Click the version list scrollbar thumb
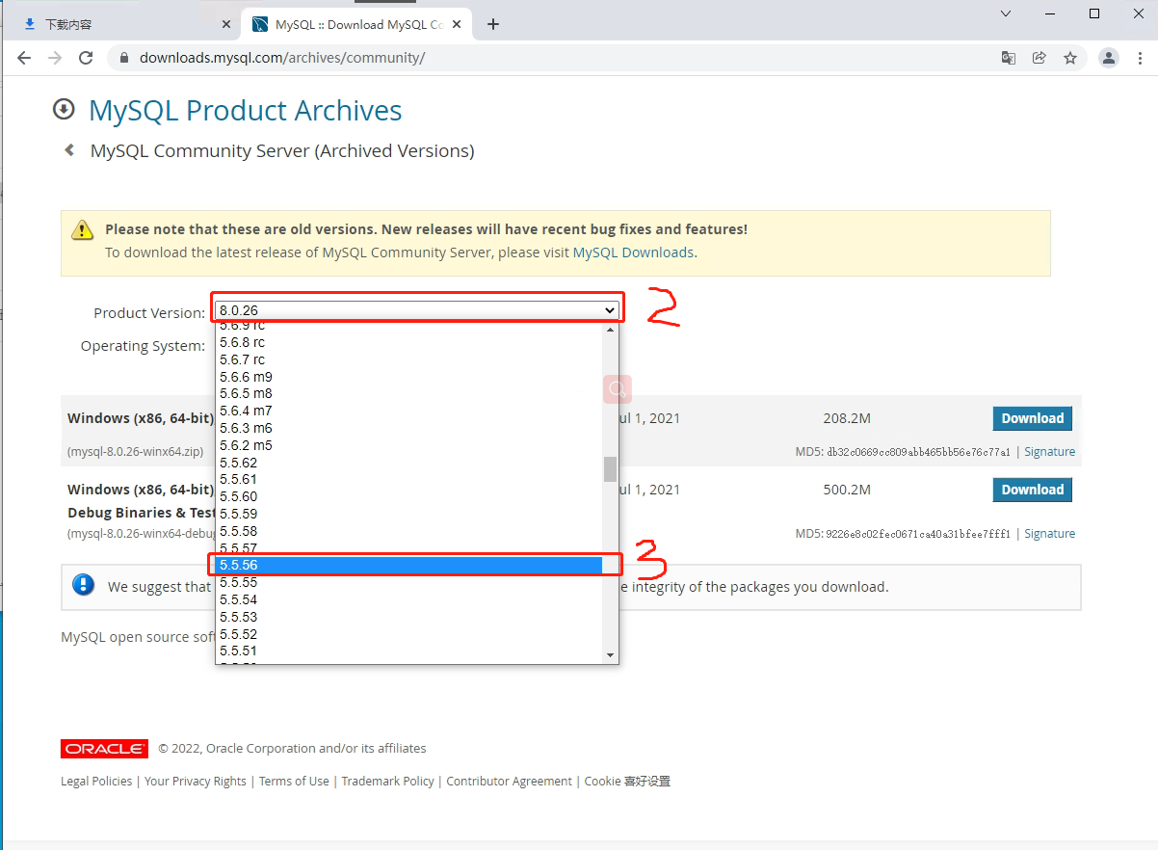 pyautogui.click(x=610, y=468)
